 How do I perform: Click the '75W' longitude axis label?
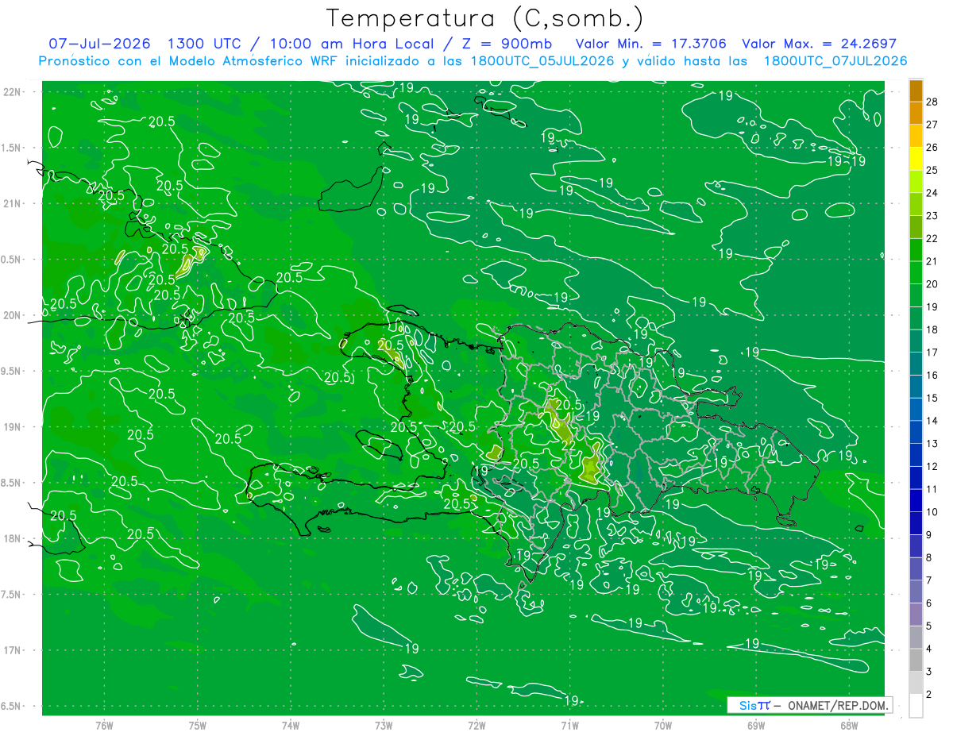(x=197, y=725)
